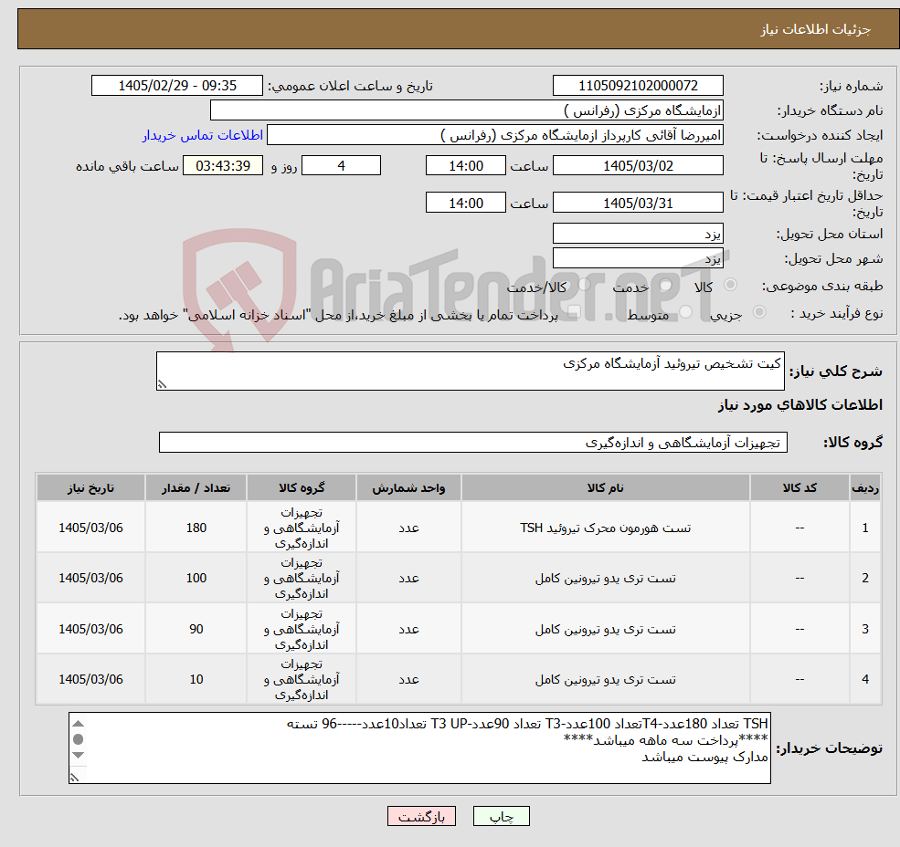Click need date 1405/03/06 in row 1

(90, 528)
